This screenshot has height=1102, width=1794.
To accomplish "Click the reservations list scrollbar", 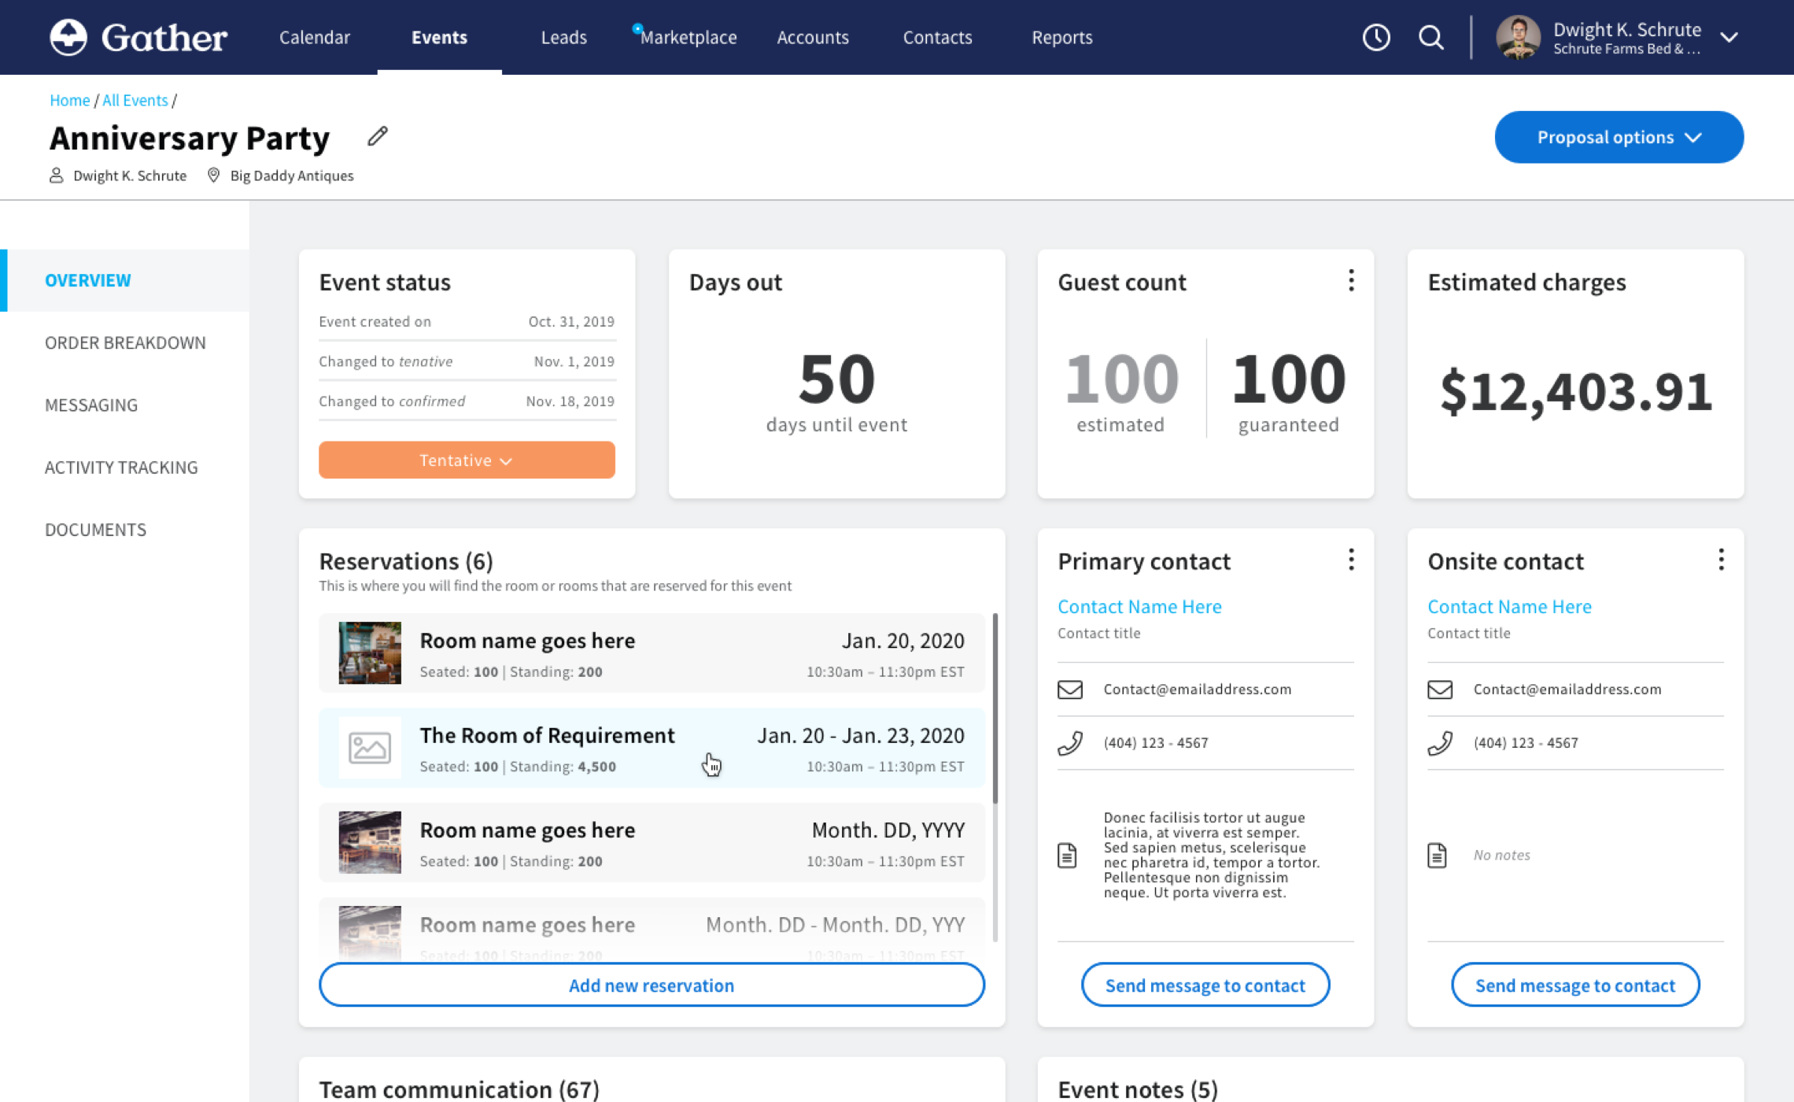I will (995, 708).
